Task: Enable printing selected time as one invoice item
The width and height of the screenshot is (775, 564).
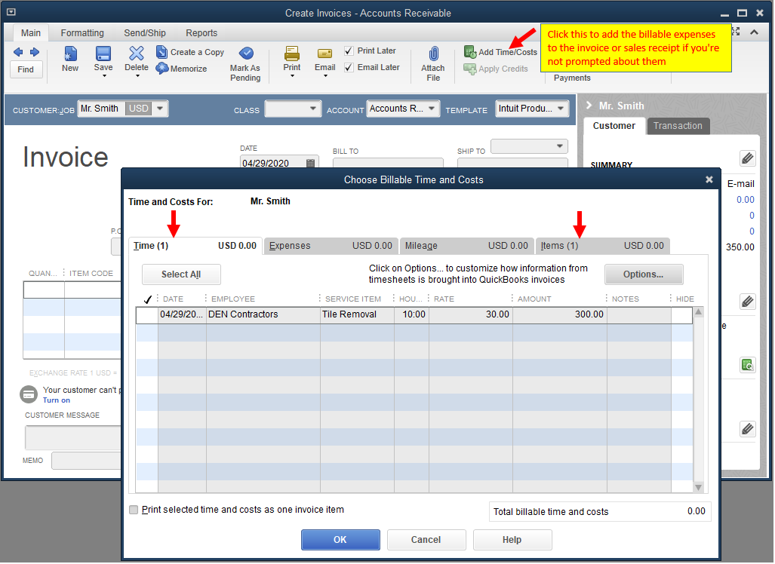Action: pos(134,510)
